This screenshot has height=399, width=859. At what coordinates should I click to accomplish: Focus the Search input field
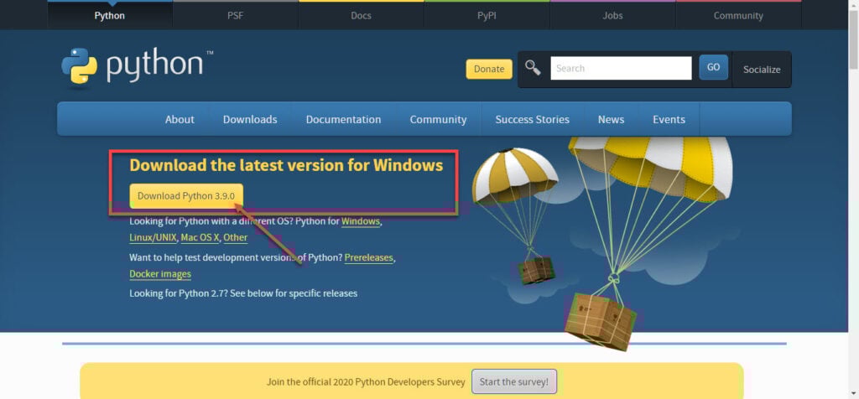pos(621,69)
